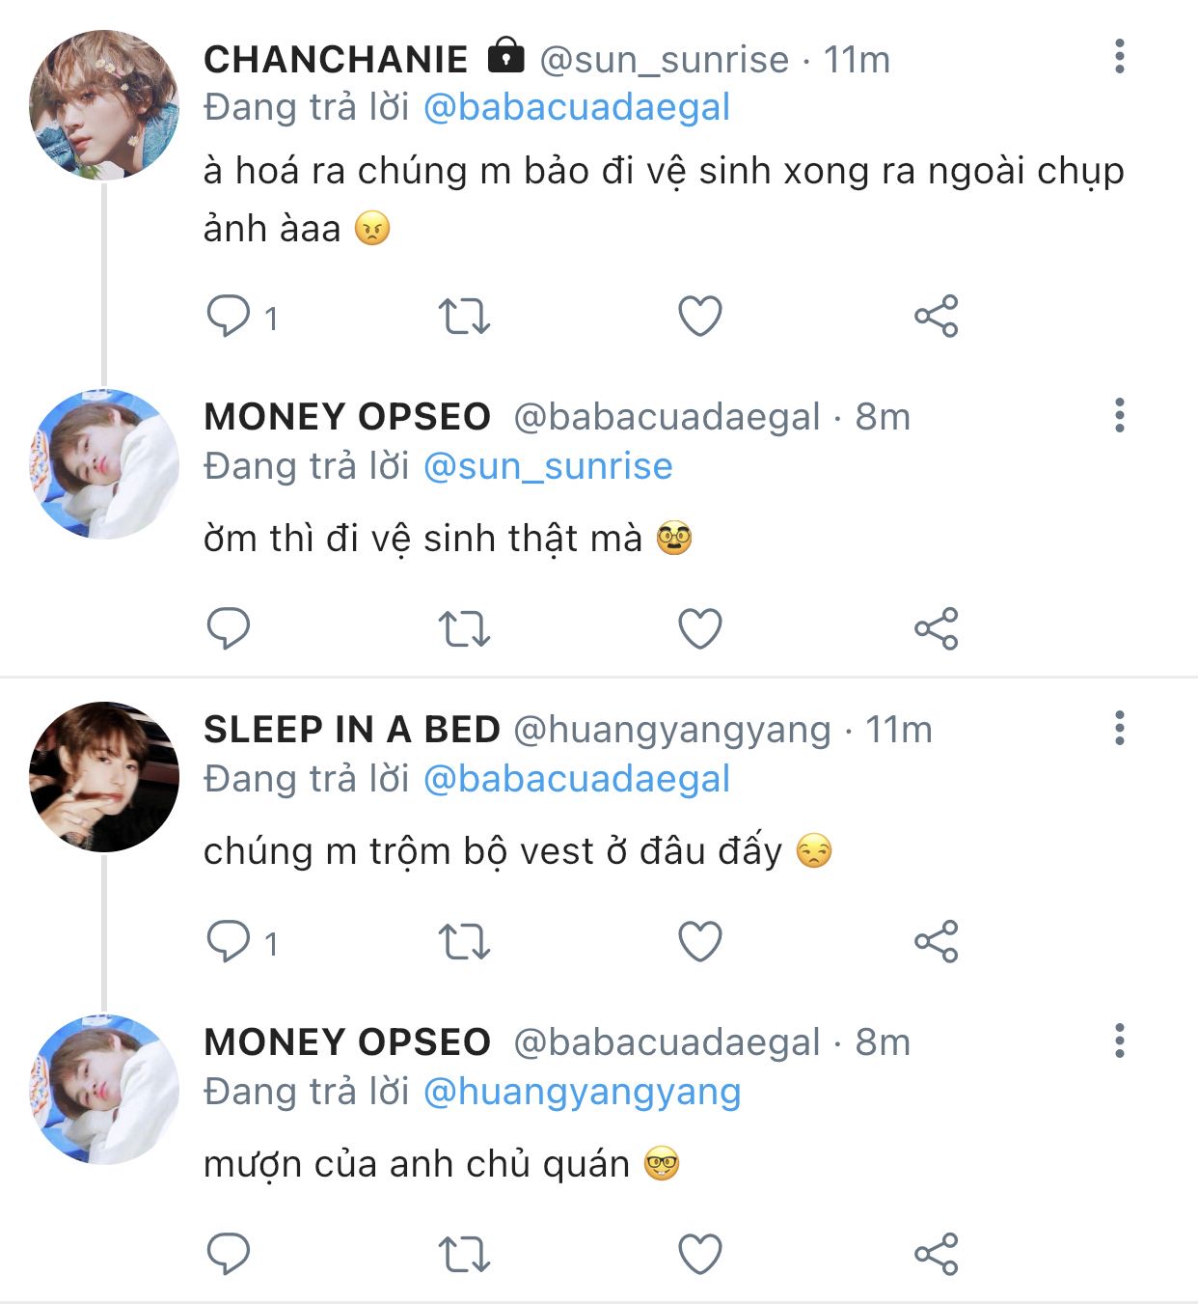
Task: Share the "trộm bộ vest" tweet
Action: (936, 941)
